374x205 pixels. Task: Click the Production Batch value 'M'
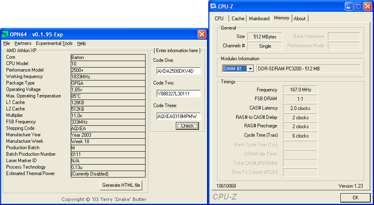(108, 148)
